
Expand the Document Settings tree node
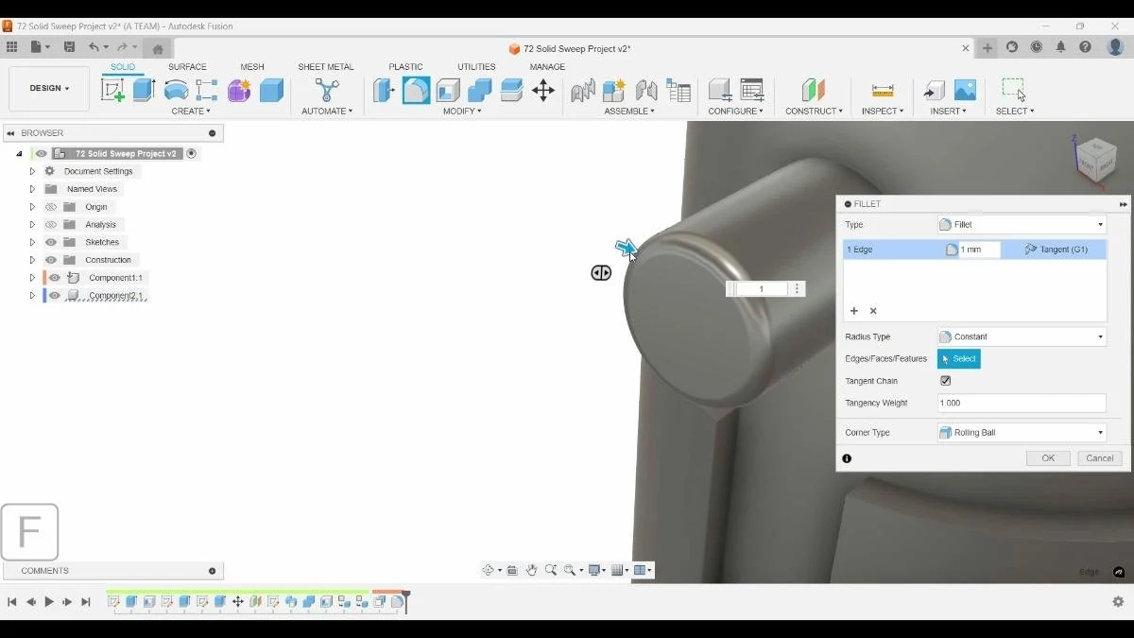32,171
